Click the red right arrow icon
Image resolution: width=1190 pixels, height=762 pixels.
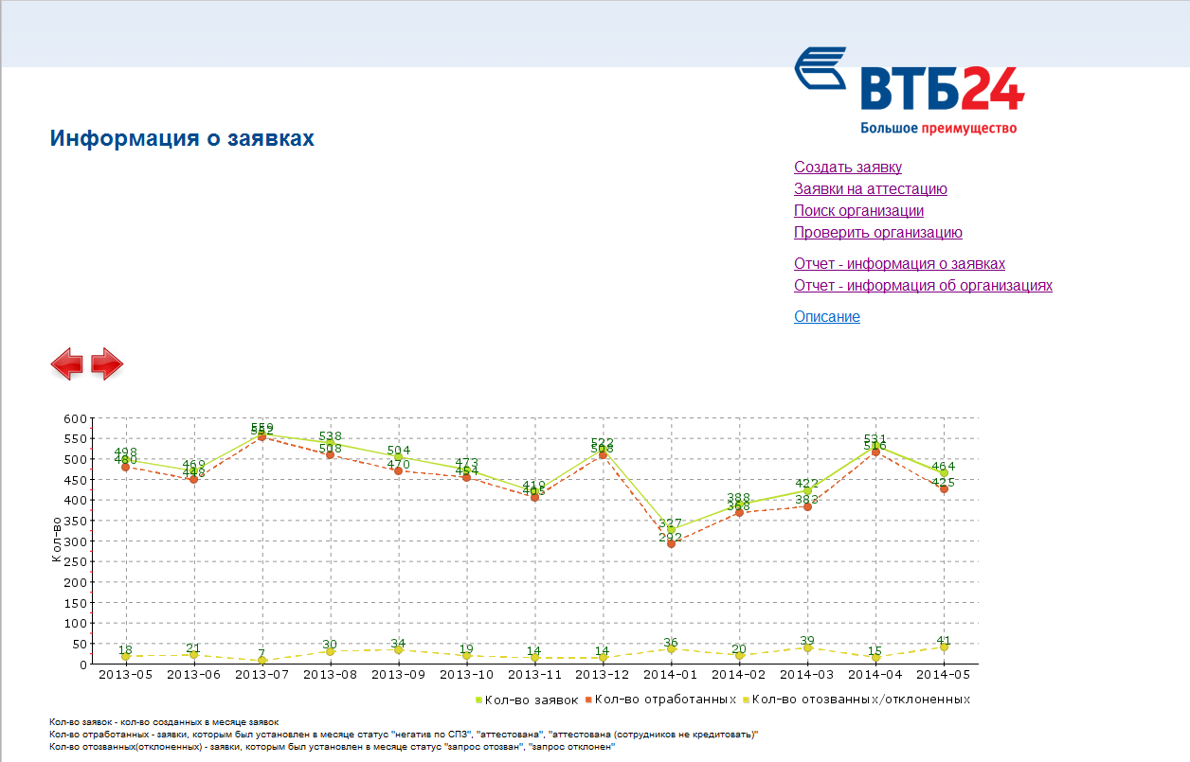click(x=108, y=363)
